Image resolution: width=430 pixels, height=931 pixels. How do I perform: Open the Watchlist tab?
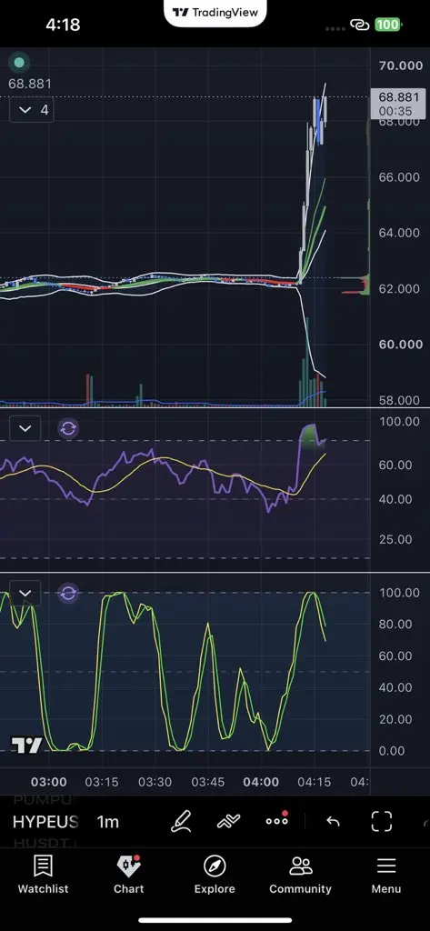click(43, 874)
